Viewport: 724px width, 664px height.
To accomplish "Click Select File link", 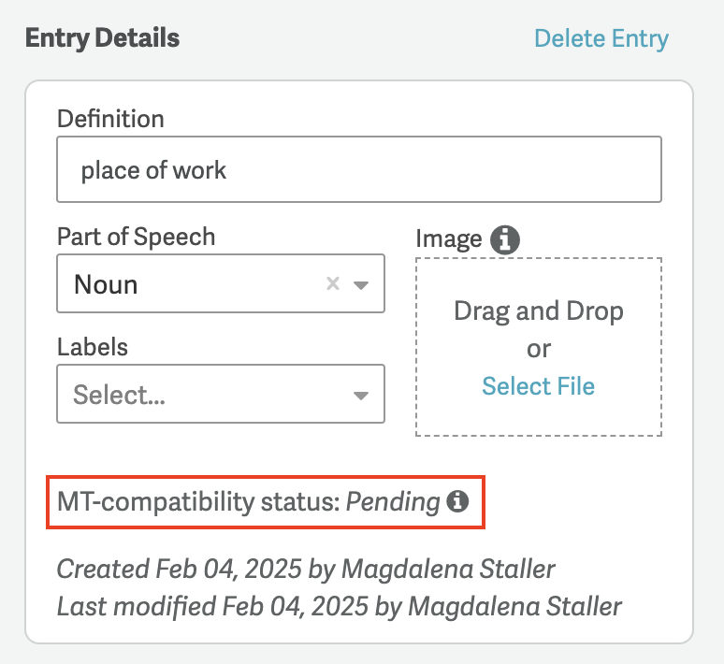I will pos(539,385).
